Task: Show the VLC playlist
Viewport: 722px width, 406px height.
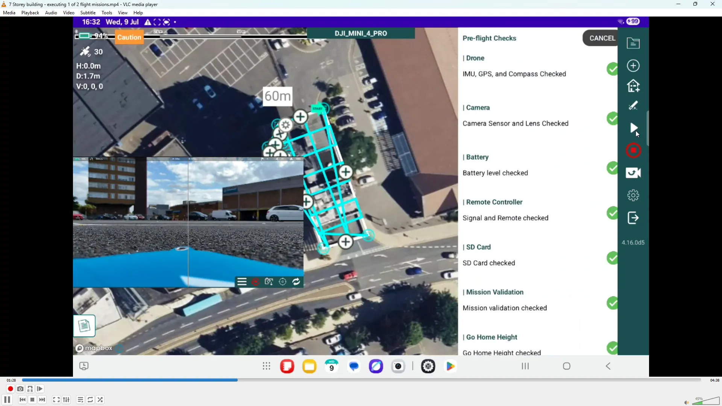Action: (80, 400)
